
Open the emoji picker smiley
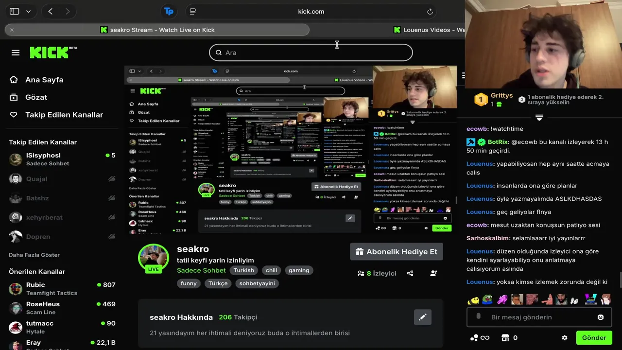pos(601,317)
